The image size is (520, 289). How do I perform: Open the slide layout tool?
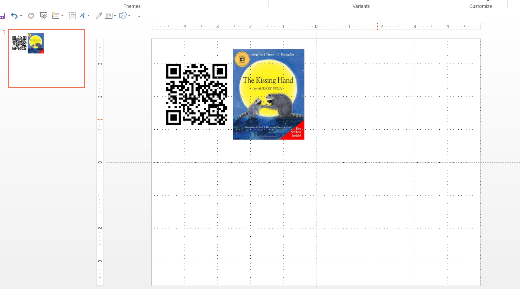pos(108,16)
